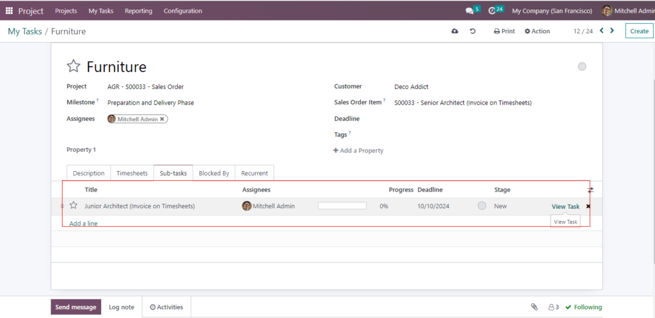
Task: Star the Junior Architect sub-task
Action: coord(74,206)
